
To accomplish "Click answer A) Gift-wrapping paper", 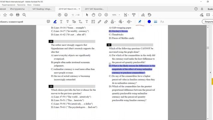I will [120, 28].
